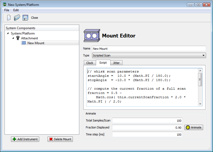The width and height of the screenshot is (213, 152).
Task: Click the script editor vertical scrollbar
Action: coord(200,87)
